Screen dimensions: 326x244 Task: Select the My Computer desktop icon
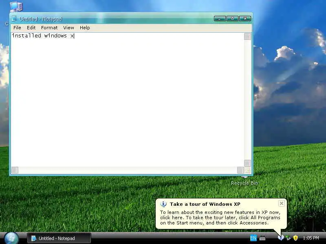click(16, 6)
